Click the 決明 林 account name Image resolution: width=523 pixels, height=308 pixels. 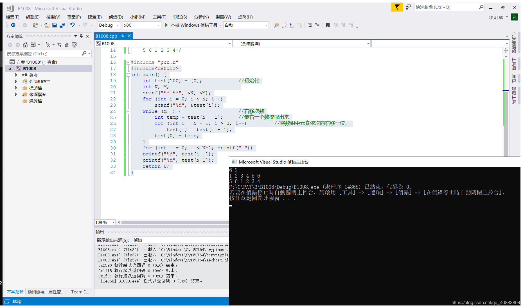tap(496, 17)
